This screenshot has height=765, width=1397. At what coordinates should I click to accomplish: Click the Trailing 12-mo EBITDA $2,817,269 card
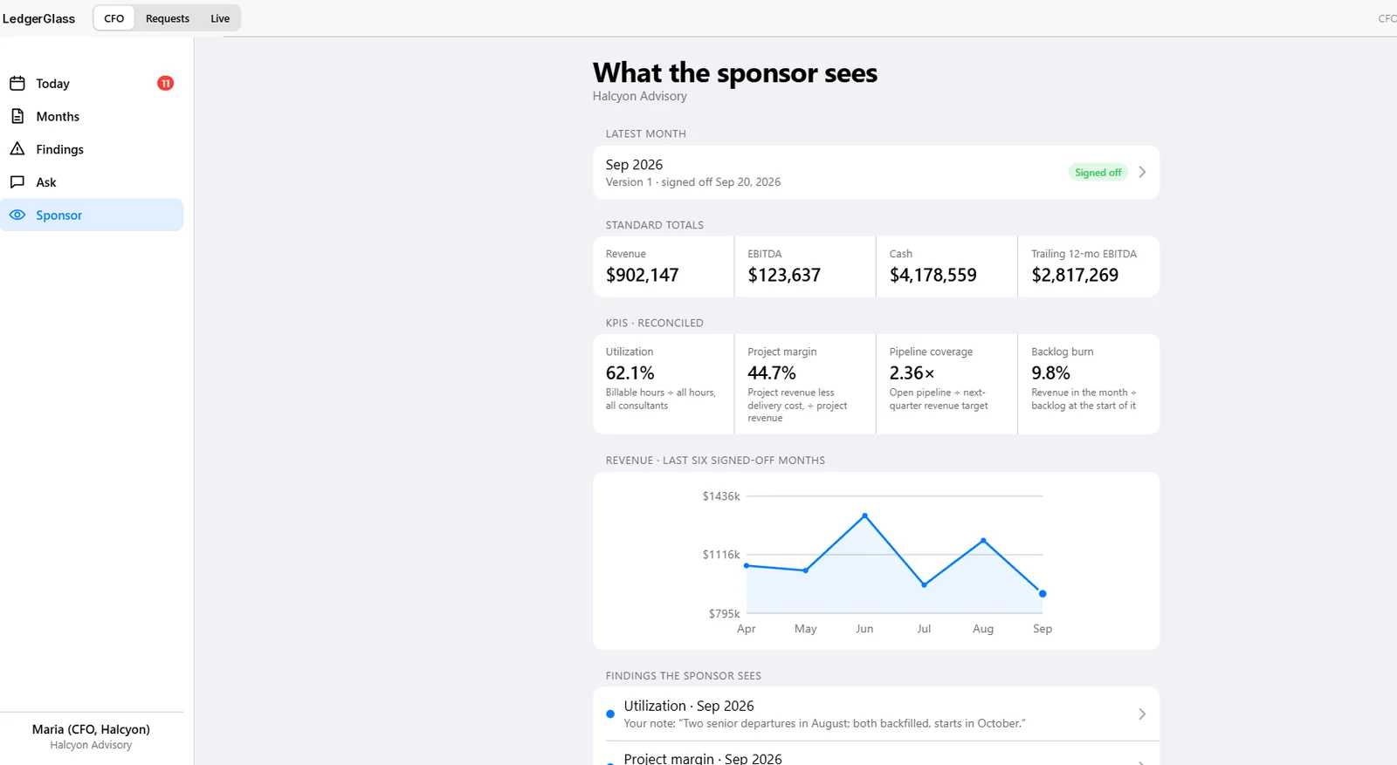[1089, 266]
